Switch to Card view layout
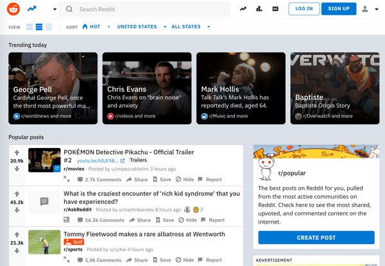Image resolution: width=385 pixels, height=266 pixels. pyautogui.click(x=30, y=27)
